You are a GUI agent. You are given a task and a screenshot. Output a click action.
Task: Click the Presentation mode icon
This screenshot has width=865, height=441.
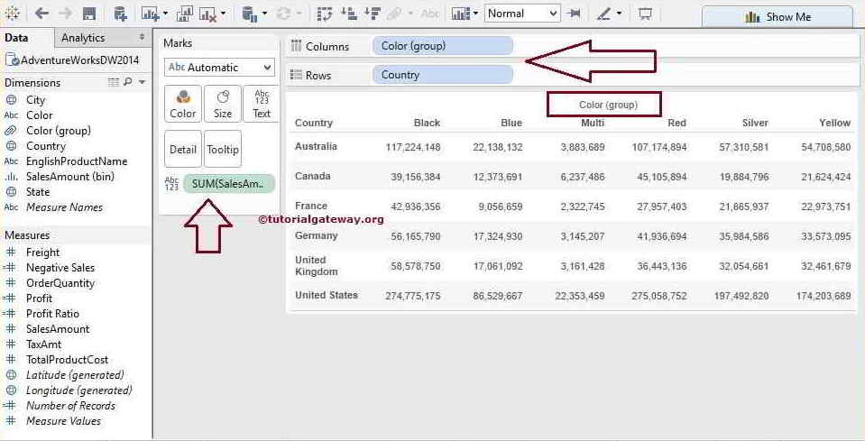pos(645,14)
